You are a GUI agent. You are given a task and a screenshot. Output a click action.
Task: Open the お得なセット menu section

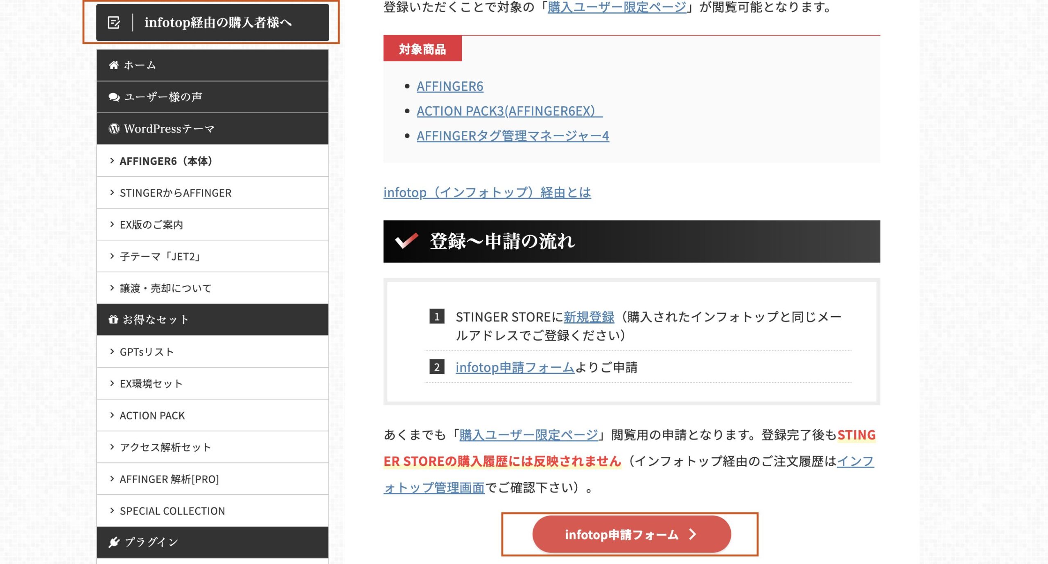click(212, 319)
